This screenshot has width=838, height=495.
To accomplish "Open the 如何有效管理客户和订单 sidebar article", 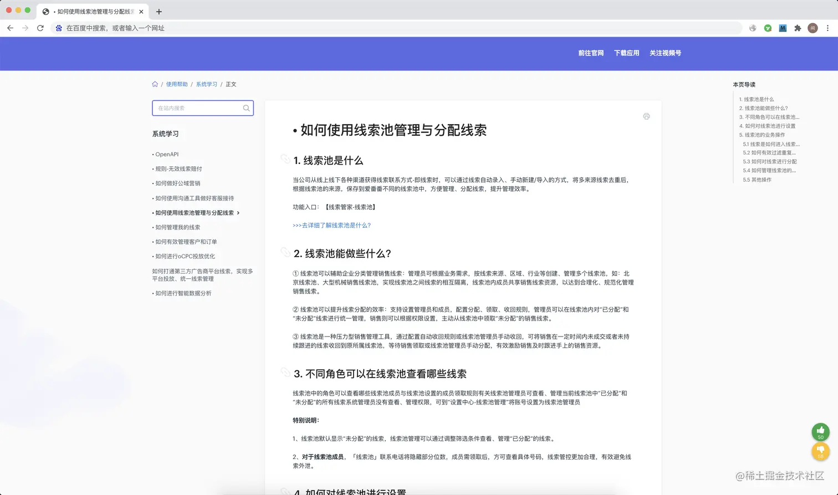I will (186, 242).
